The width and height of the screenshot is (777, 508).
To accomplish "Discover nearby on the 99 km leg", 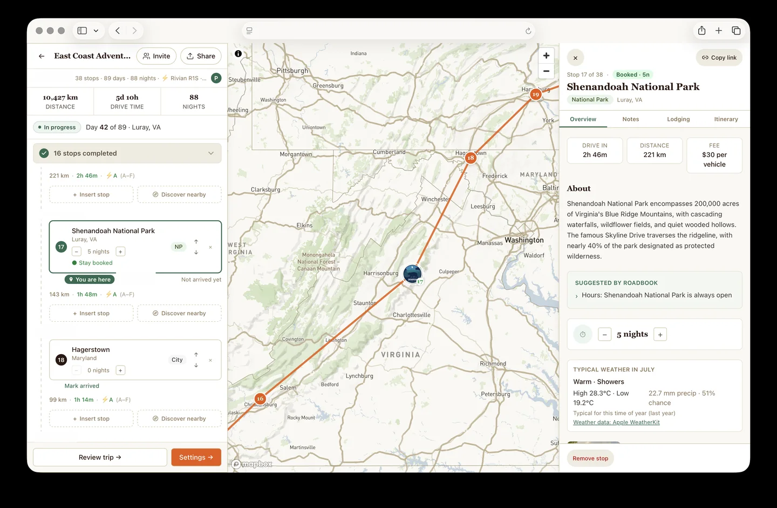I will click(179, 419).
